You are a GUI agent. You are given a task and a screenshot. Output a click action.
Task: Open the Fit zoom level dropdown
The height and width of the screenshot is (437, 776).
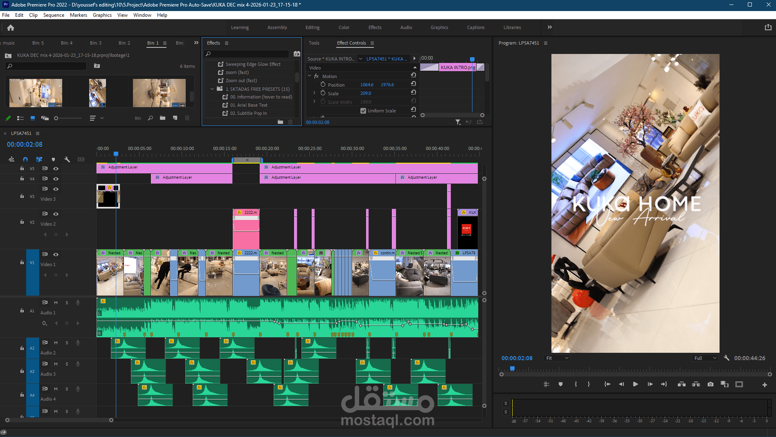click(558, 358)
